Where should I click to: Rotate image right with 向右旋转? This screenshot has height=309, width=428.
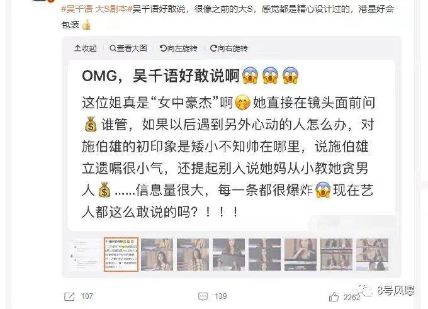tap(228, 48)
